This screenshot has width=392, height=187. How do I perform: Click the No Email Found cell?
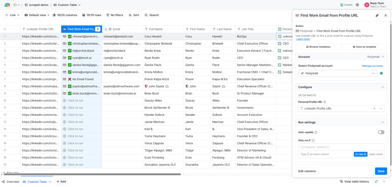click(82, 79)
